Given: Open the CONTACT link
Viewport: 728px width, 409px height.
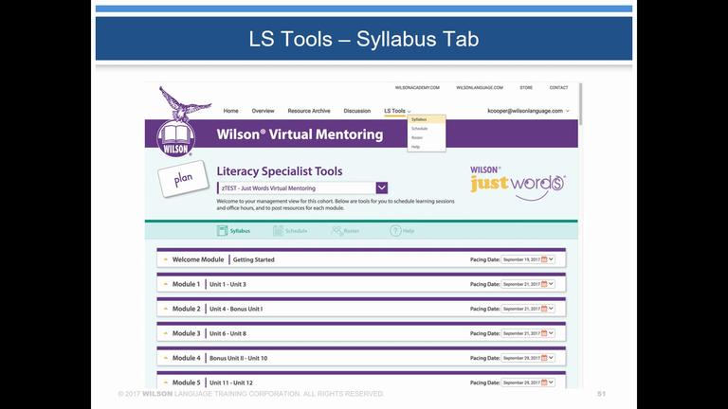Looking at the screenshot, I should (x=558, y=88).
